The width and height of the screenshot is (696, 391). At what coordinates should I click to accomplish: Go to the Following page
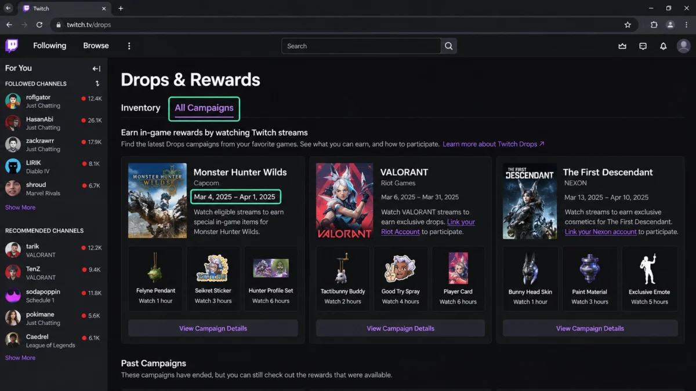pos(49,46)
